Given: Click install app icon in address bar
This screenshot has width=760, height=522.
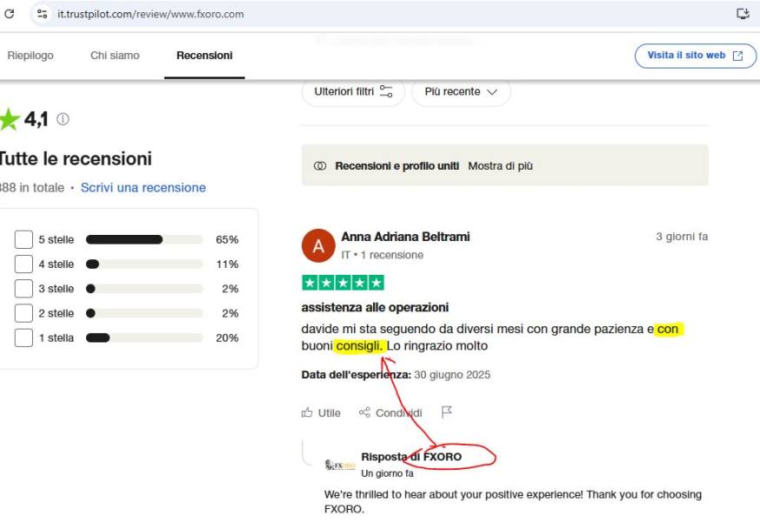Looking at the screenshot, I should click(x=743, y=14).
